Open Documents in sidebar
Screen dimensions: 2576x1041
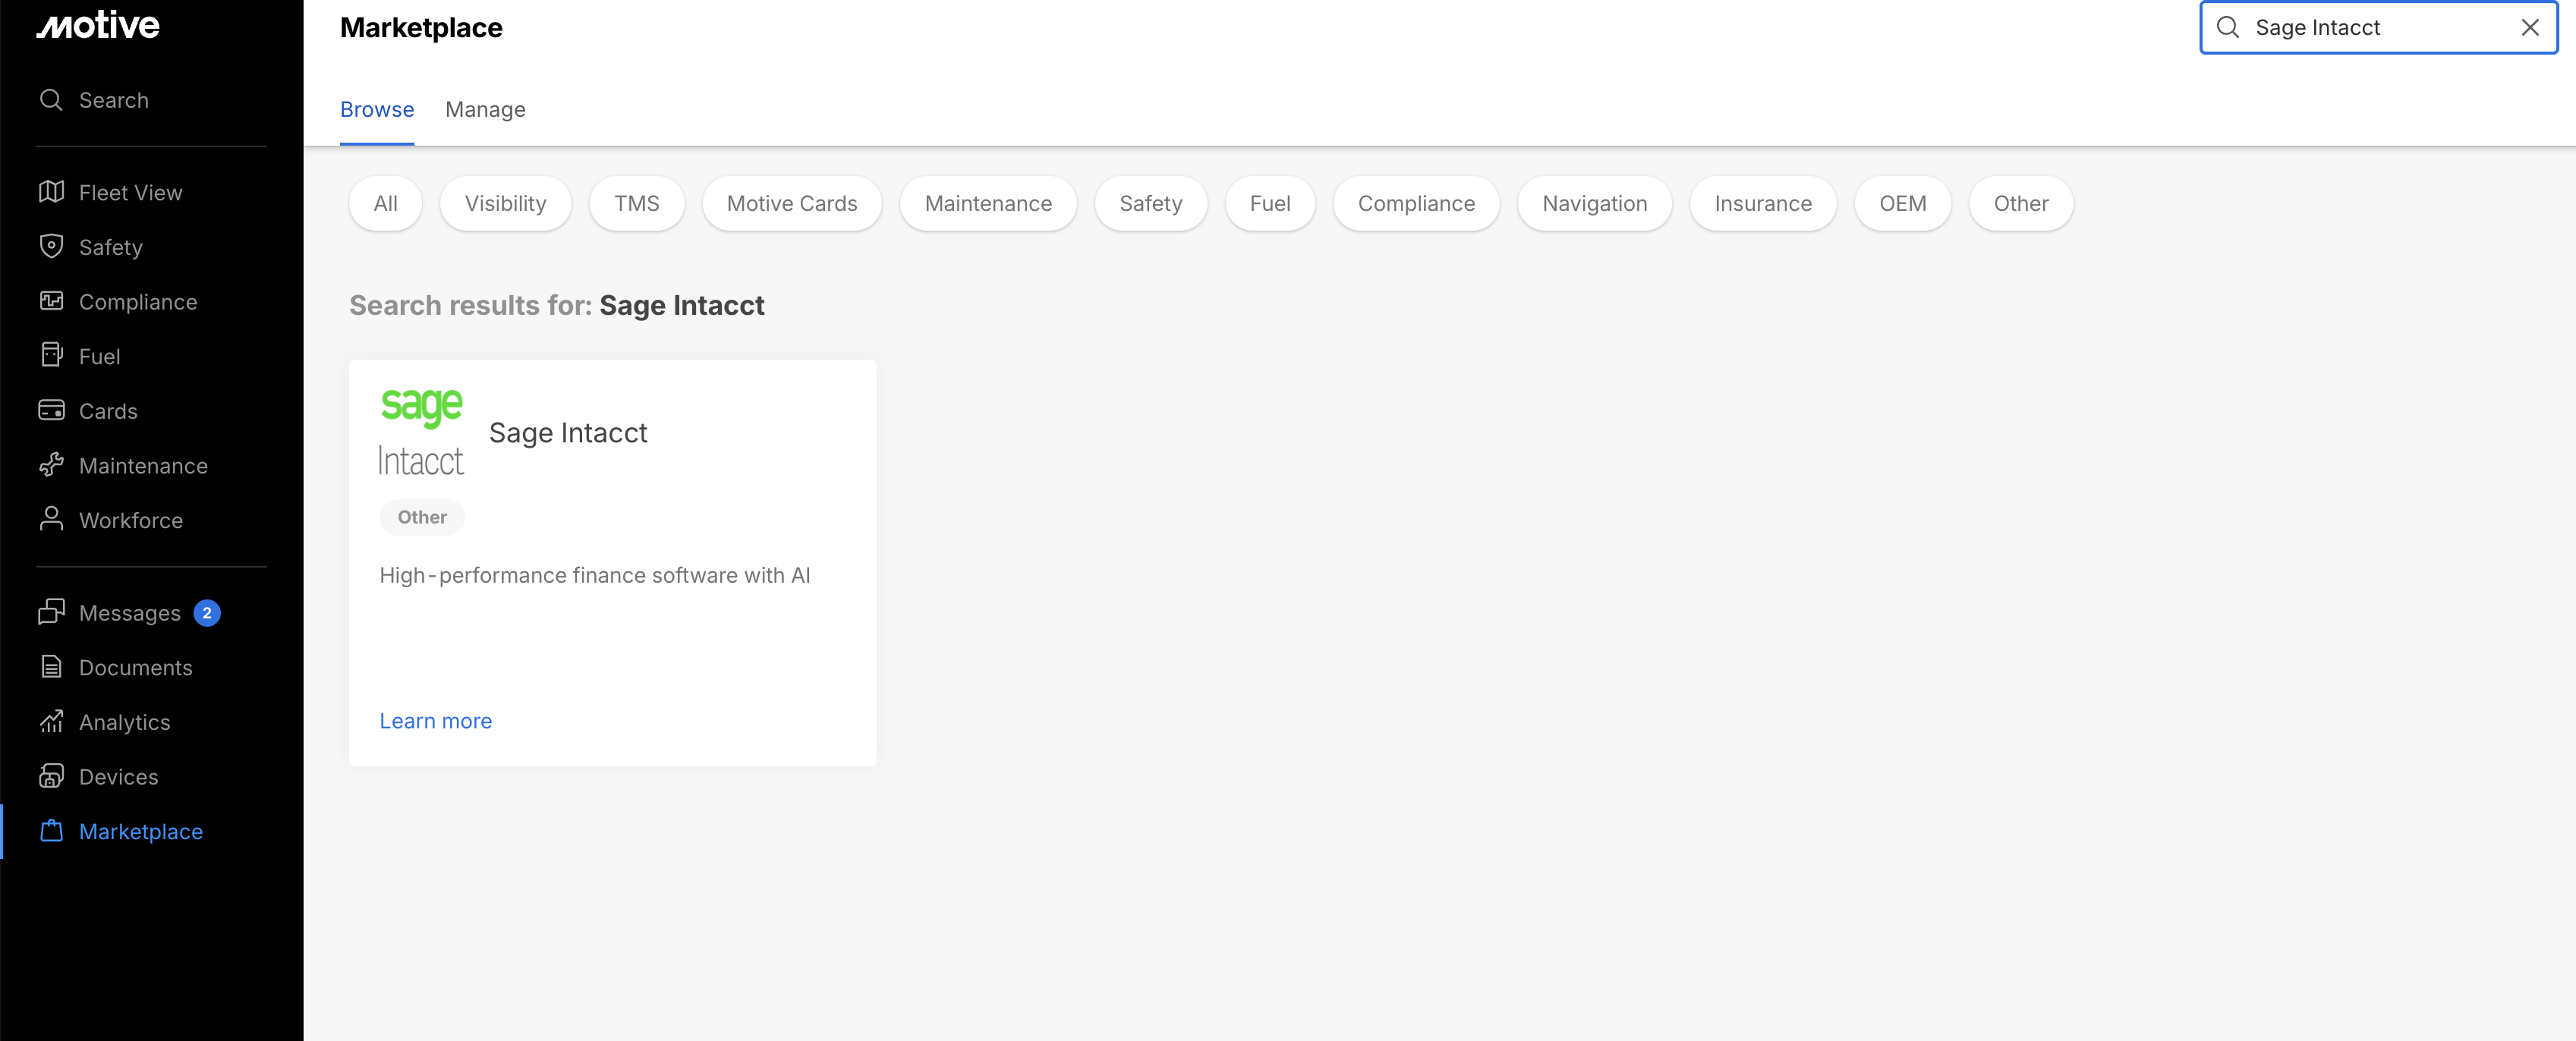click(x=136, y=667)
